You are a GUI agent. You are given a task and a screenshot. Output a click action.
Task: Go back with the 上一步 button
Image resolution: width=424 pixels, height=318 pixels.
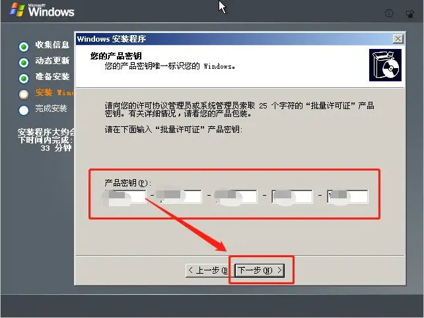207,270
